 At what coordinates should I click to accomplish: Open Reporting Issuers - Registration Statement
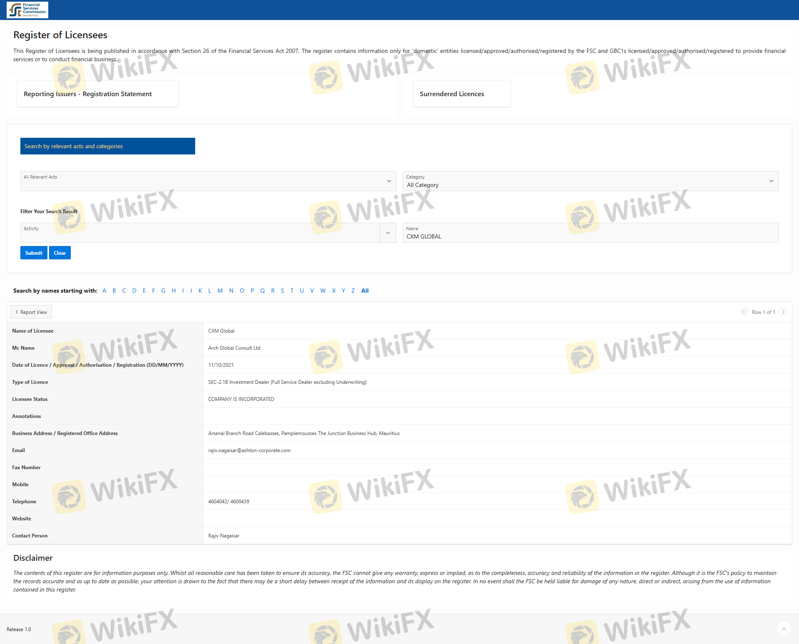coord(88,94)
